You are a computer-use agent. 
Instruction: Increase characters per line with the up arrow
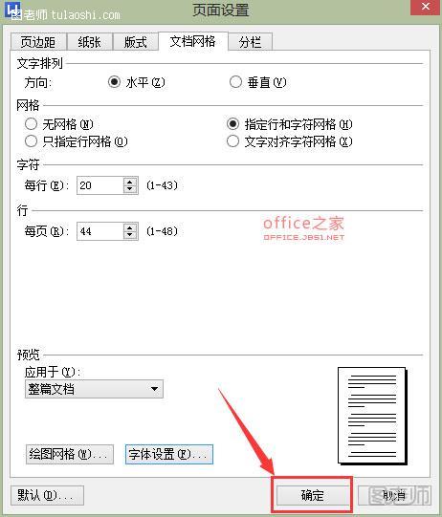pyautogui.click(x=130, y=182)
